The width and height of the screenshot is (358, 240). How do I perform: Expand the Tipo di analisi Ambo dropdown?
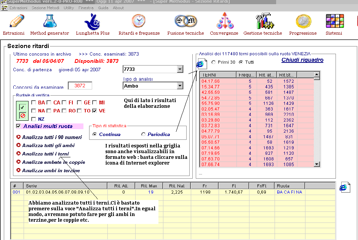click(180, 86)
